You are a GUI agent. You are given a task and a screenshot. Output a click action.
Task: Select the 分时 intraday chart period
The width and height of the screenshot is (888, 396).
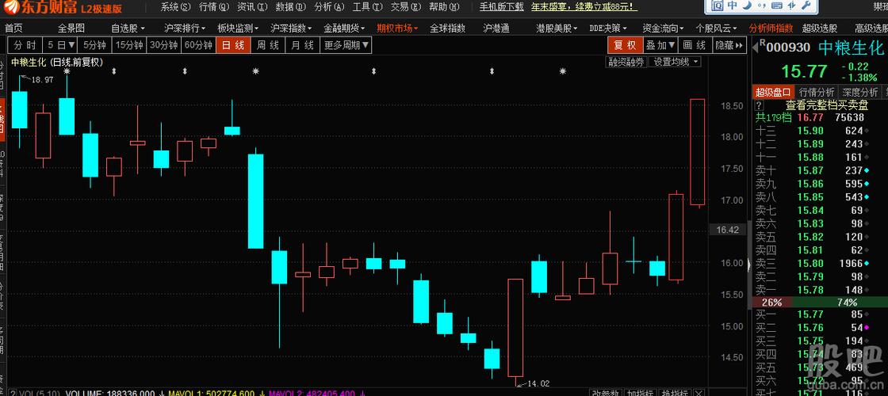coord(25,45)
